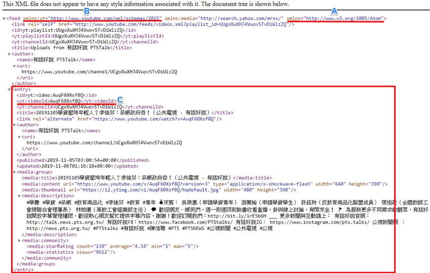Image resolution: width=430 pixels, height=273 pixels.
Task: Click the updated 2019-11-06 timestamp line
Action: 77,166
